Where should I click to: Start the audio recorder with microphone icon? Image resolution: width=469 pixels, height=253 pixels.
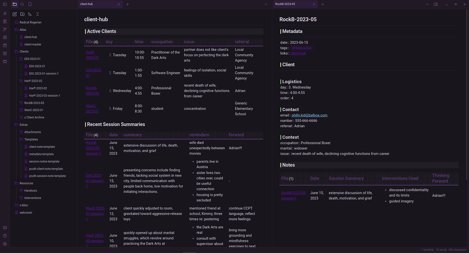point(5,13)
